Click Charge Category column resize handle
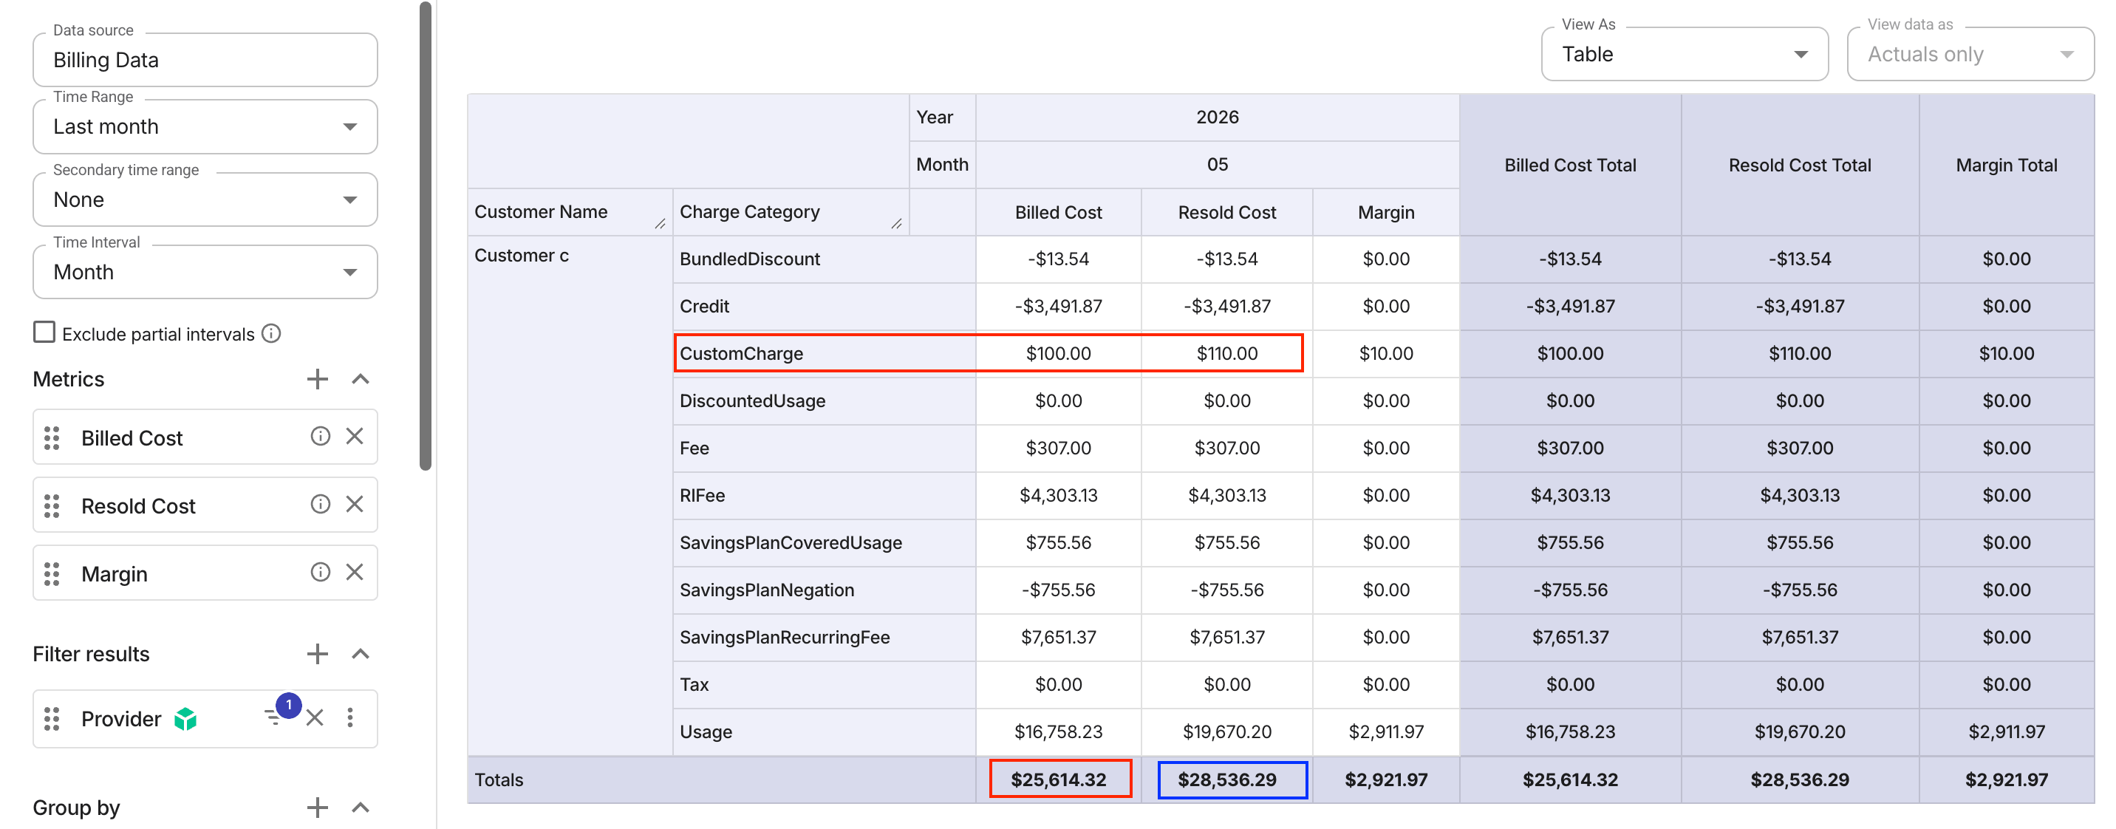Screen dimensions: 2116x829 [896, 223]
